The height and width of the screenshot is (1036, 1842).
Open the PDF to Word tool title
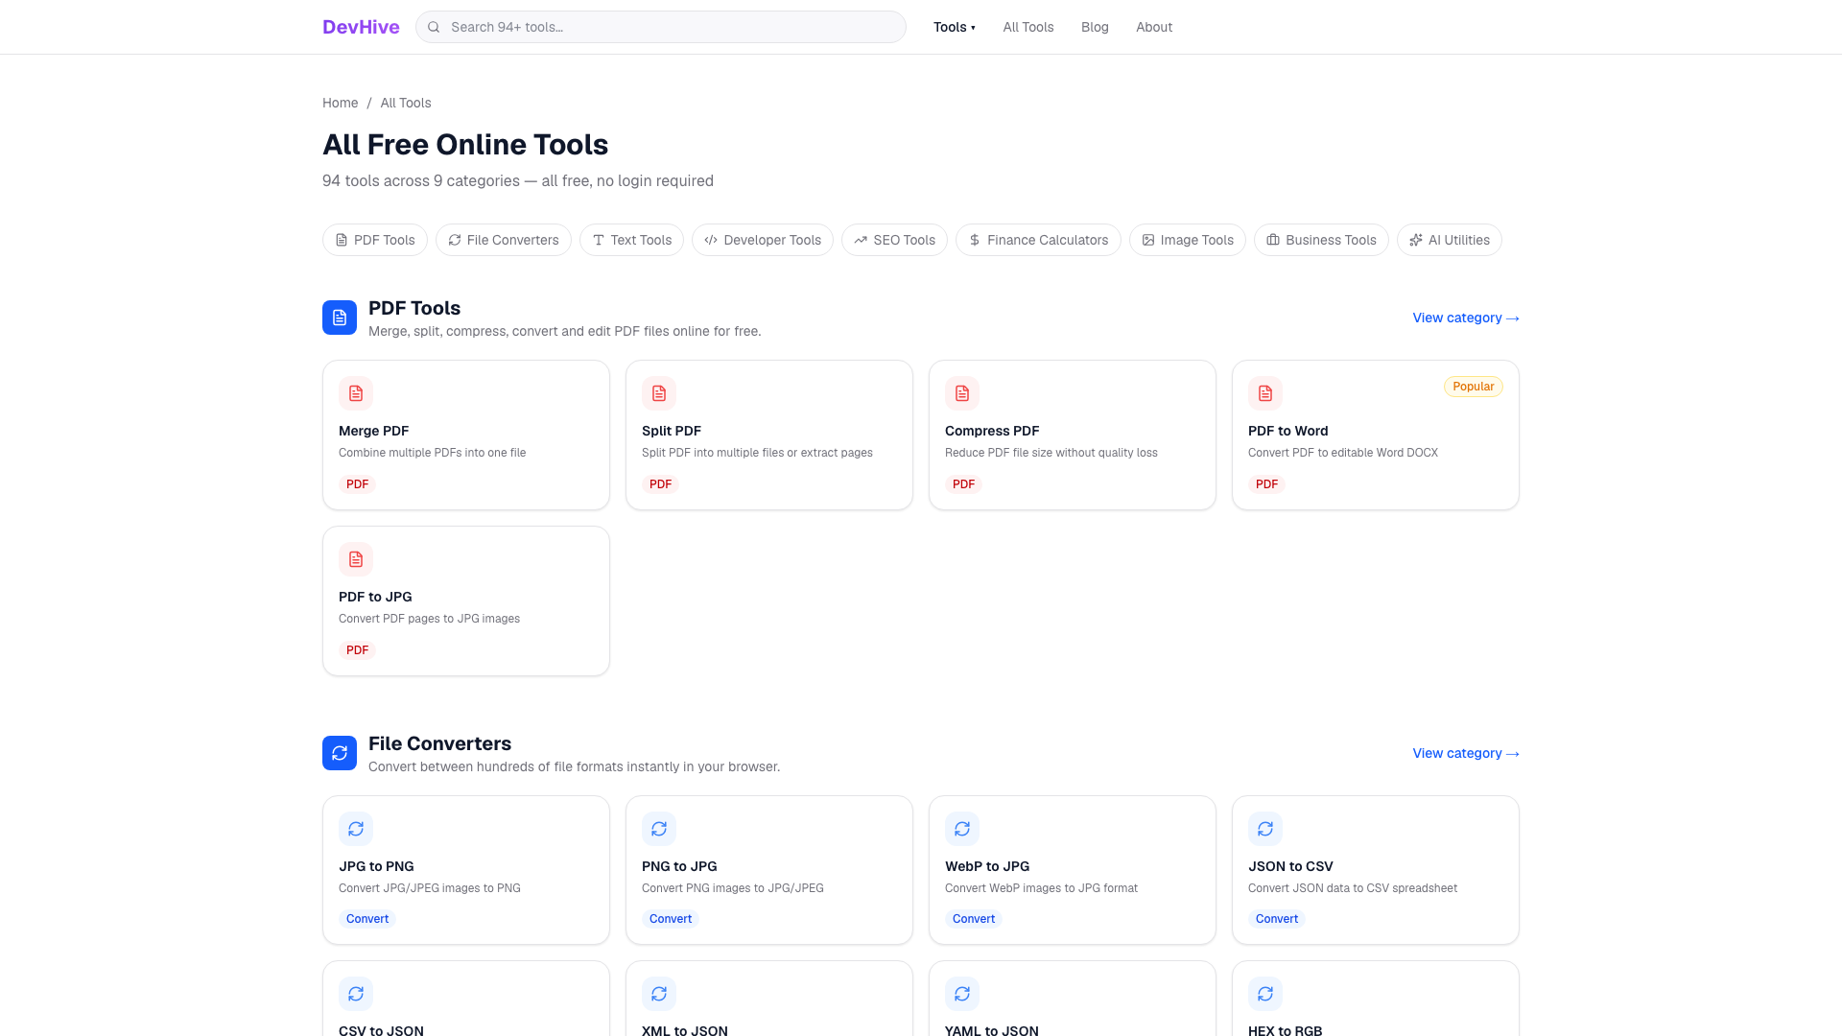point(1288,431)
